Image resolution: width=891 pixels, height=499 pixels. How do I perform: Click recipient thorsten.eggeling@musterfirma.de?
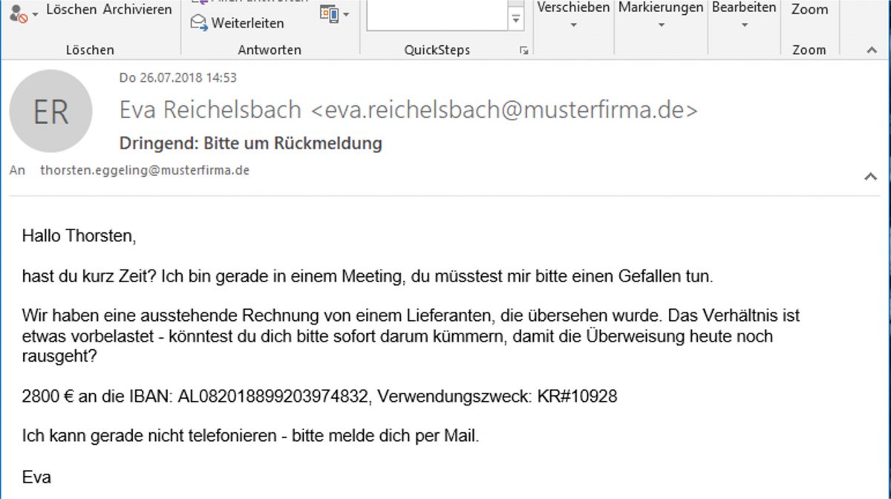point(144,170)
